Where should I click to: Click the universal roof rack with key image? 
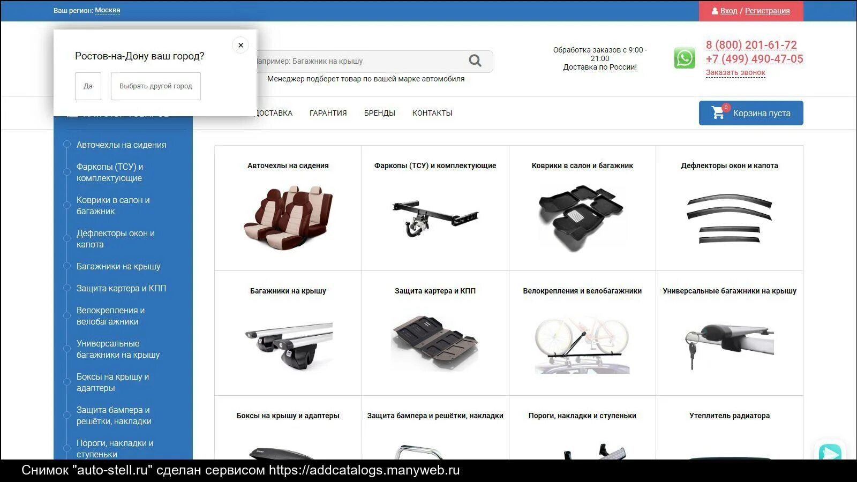pyautogui.click(x=730, y=345)
